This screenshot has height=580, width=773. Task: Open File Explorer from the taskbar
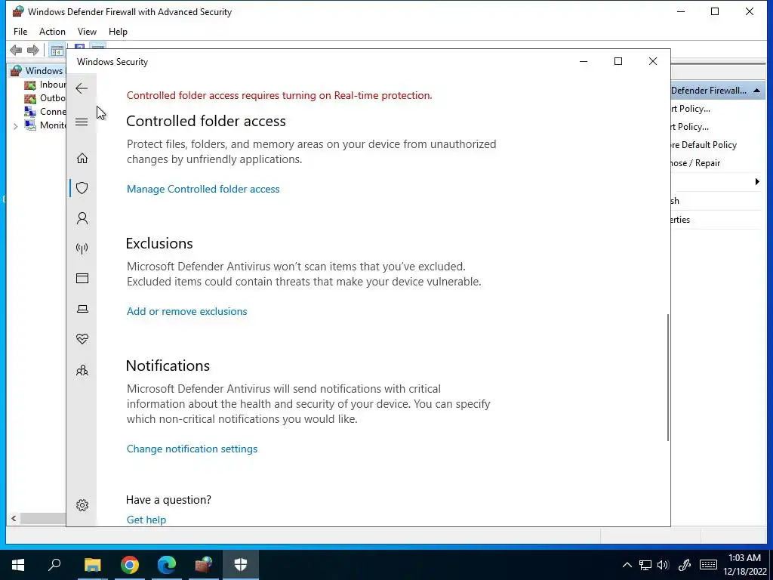(x=92, y=565)
